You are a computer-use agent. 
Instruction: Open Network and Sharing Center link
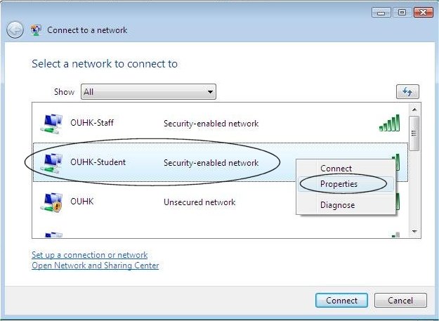[x=95, y=266]
